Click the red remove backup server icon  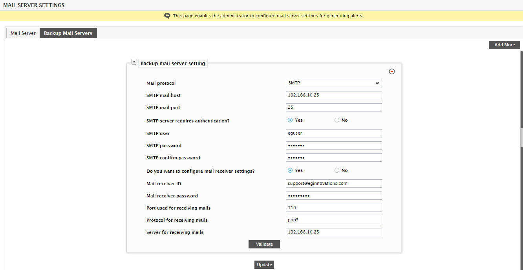pos(391,71)
